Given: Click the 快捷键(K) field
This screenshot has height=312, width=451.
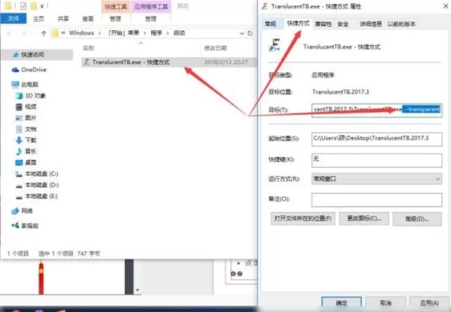Looking at the screenshot, I should [377, 160].
